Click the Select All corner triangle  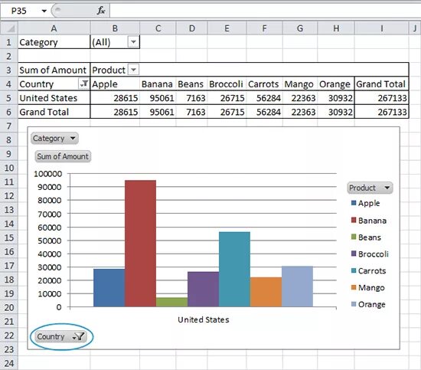(10, 28)
